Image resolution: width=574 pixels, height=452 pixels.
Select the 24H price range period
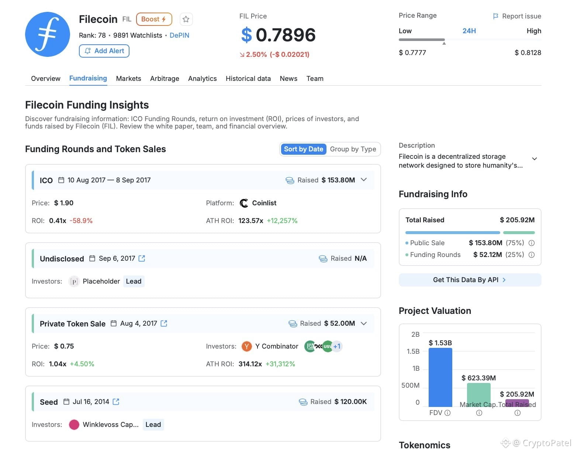pyautogui.click(x=469, y=31)
